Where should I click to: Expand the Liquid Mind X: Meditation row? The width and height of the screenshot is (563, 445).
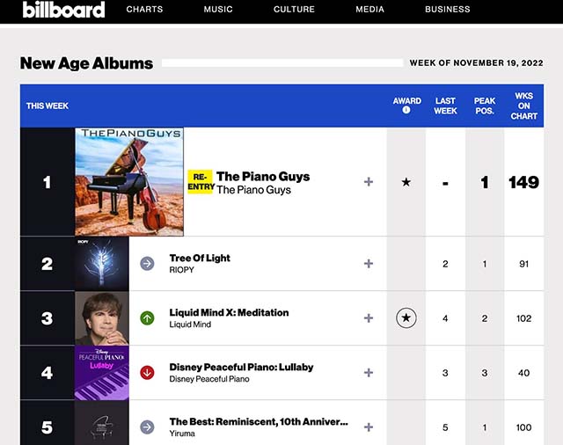click(x=369, y=318)
